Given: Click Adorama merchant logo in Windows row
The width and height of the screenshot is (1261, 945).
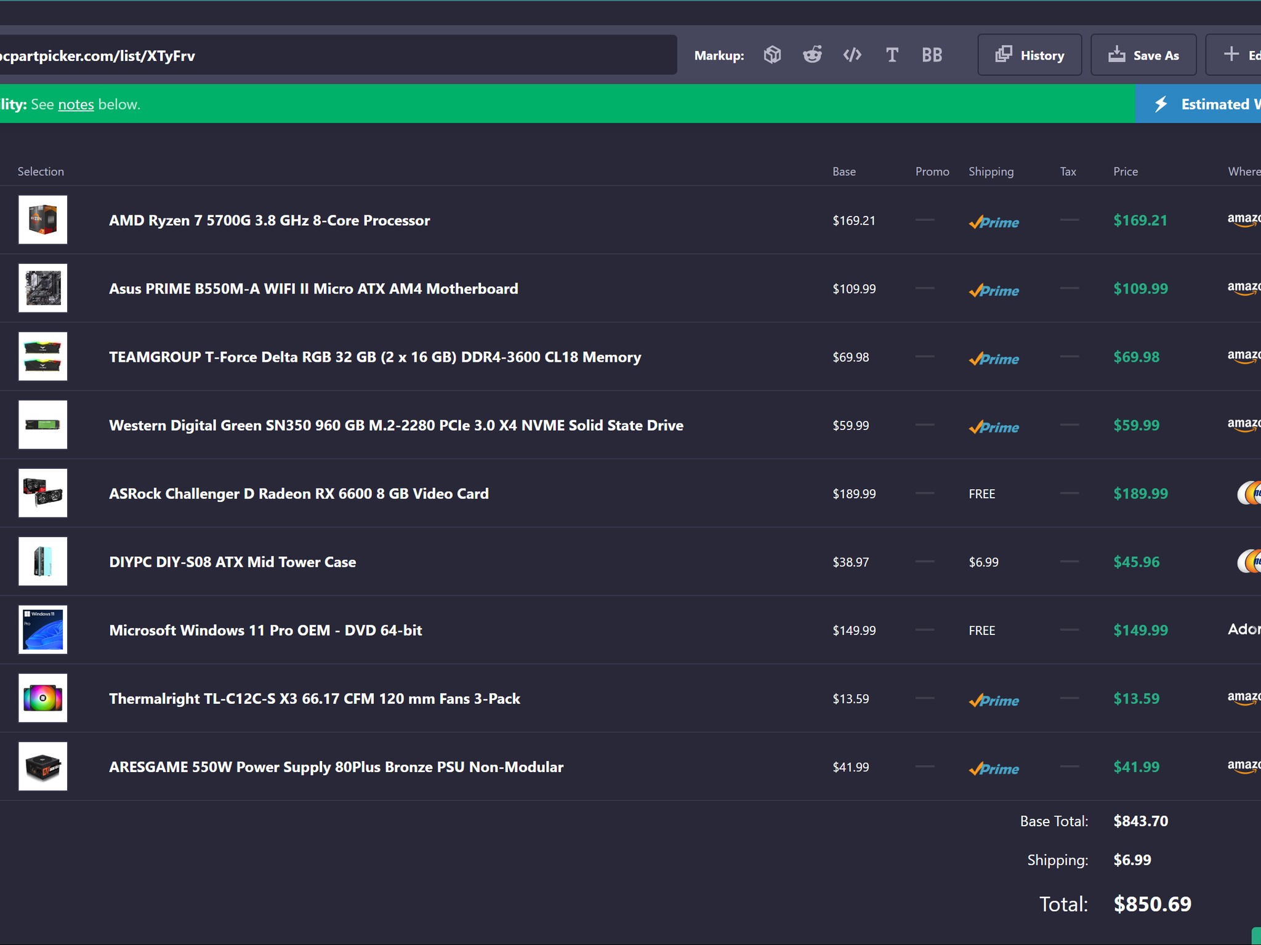Looking at the screenshot, I should point(1244,629).
